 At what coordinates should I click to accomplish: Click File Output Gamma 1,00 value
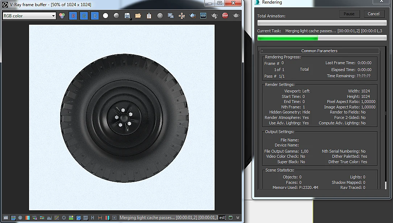click(304, 151)
